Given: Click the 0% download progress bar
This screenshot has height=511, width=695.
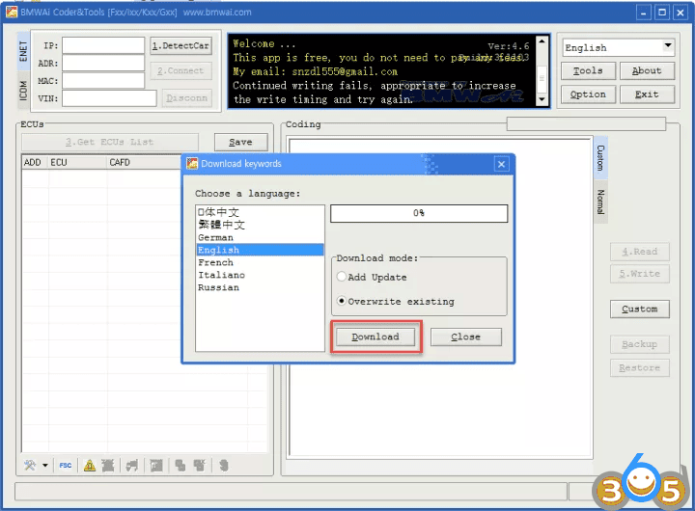Looking at the screenshot, I should point(419,213).
